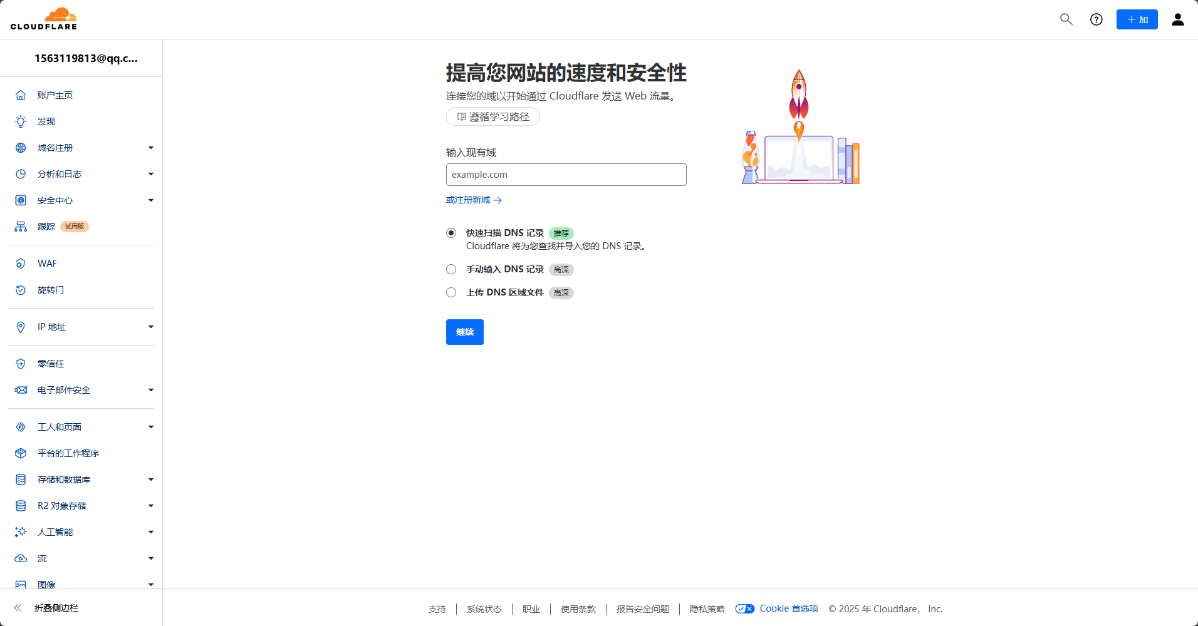The width and height of the screenshot is (1198, 626).
Task: Click the 图像 picture icon
Action: (21, 584)
